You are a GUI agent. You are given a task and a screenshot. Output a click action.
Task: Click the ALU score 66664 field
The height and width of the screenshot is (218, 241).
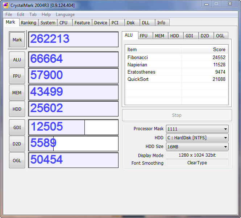point(74,59)
